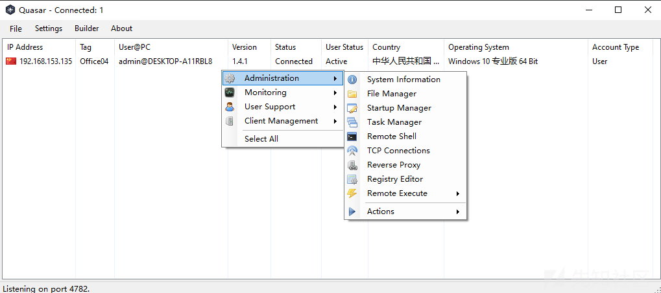Select the client row 192.168.153.135
661x293 pixels.
(x=329, y=61)
